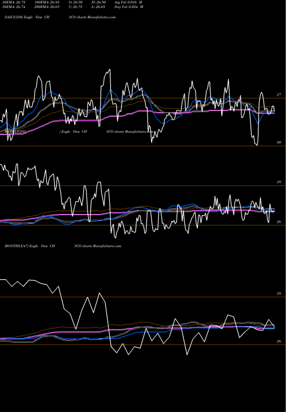
Task: Click the Low price readout
Action: point(99,7)
